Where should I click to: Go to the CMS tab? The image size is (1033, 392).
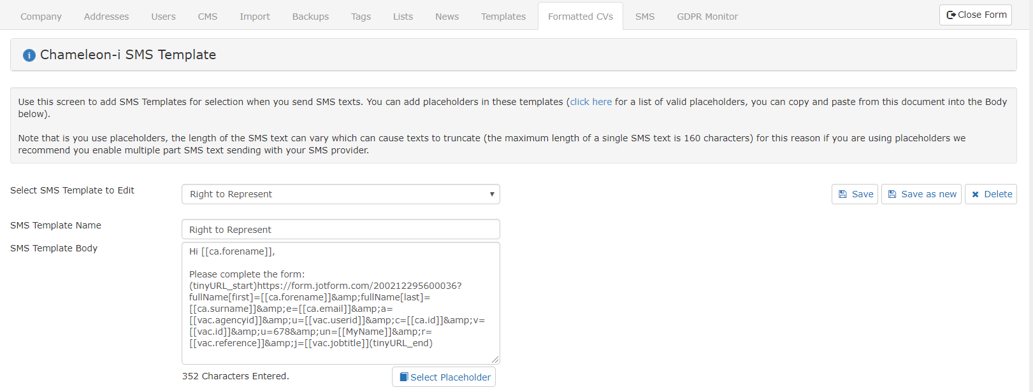point(208,17)
